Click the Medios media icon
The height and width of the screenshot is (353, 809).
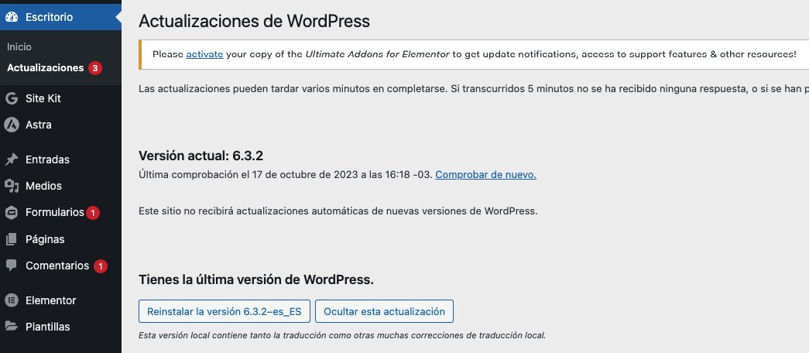12,186
